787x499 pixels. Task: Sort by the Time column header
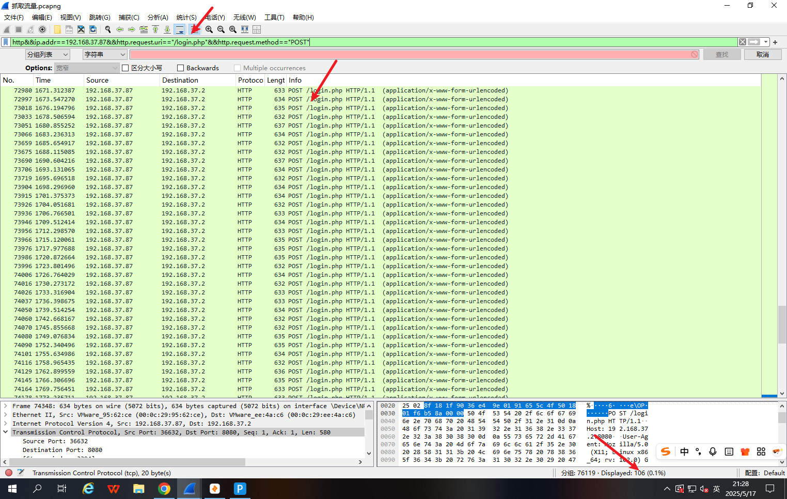tap(58, 80)
